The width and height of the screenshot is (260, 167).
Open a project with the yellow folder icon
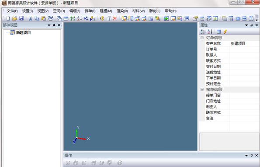click(14, 18)
